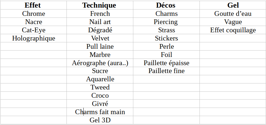Click the Technique header cell

[x=99, y=5]
